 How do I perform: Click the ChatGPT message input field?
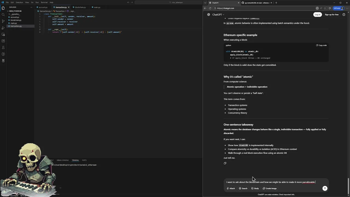[x=271, y=182]
